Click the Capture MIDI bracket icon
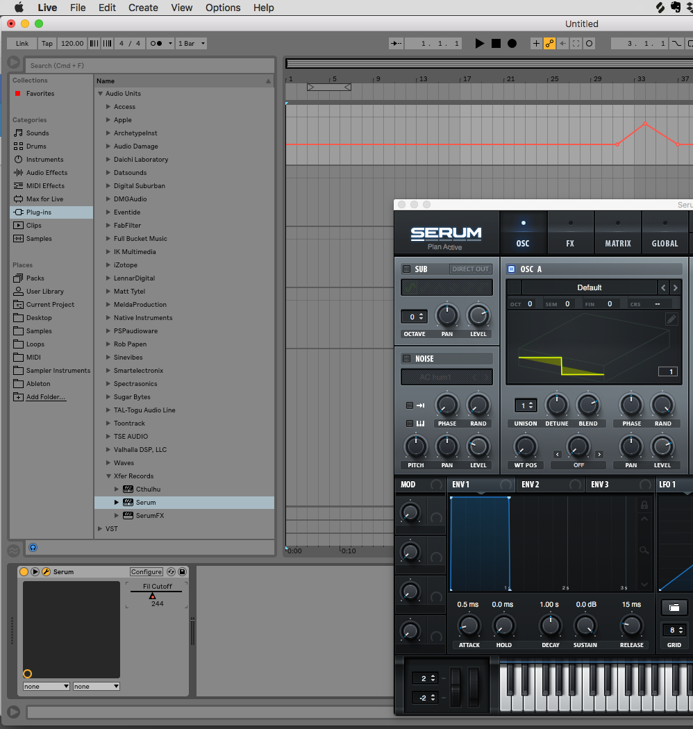 (576, 43)
